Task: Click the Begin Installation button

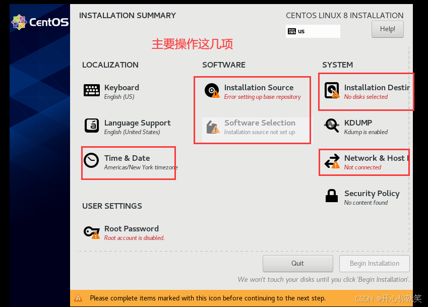Action: 374,263
